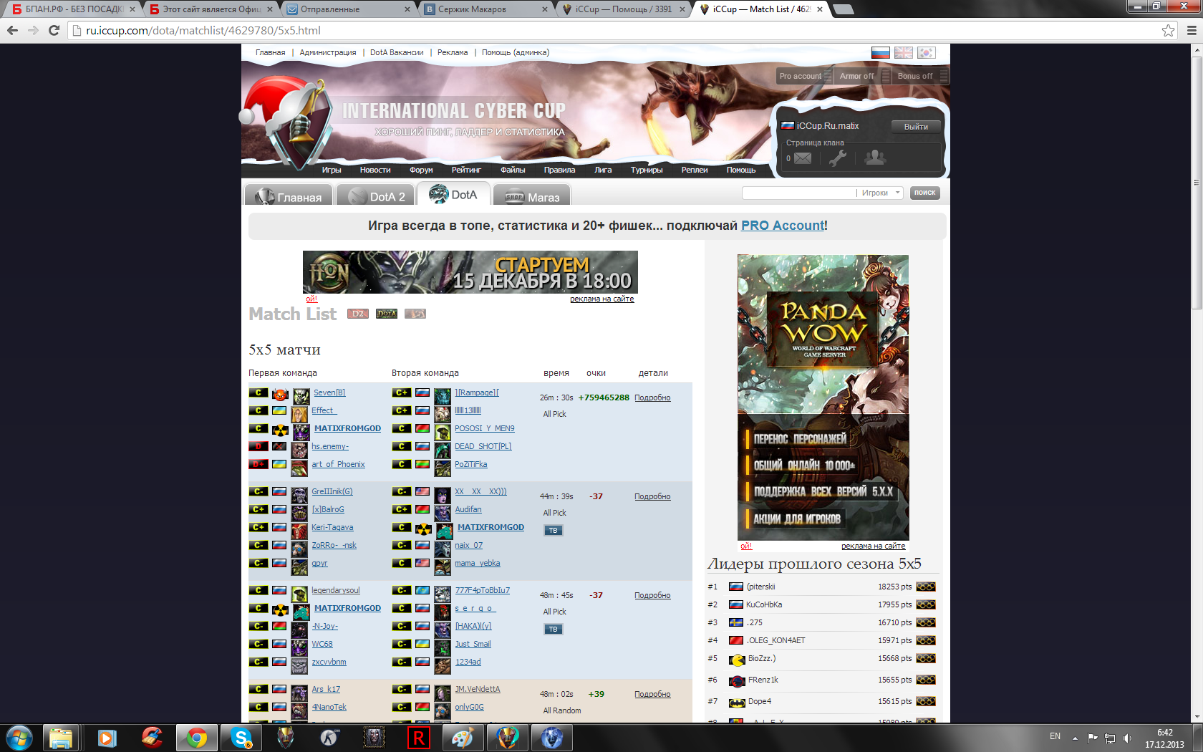Screen dimensions: 1203x752
Task: Click the hero avatar next to Seven[B]
Action: pos(301,395)
